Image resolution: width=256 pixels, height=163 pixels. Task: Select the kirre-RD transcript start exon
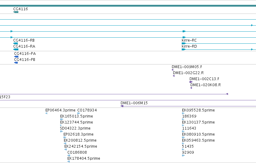[x=184, y=49]
